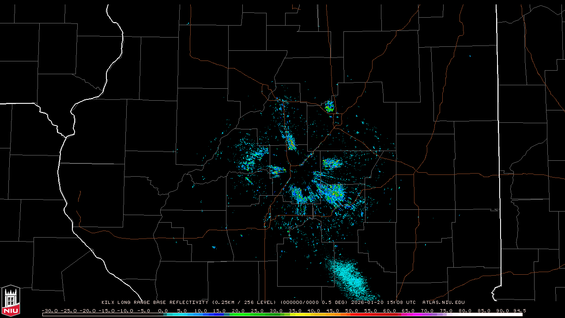Click the ATLAS.NIU.EDU text link
The width and height of the screenshot is (565, 318).
point(443,303)
